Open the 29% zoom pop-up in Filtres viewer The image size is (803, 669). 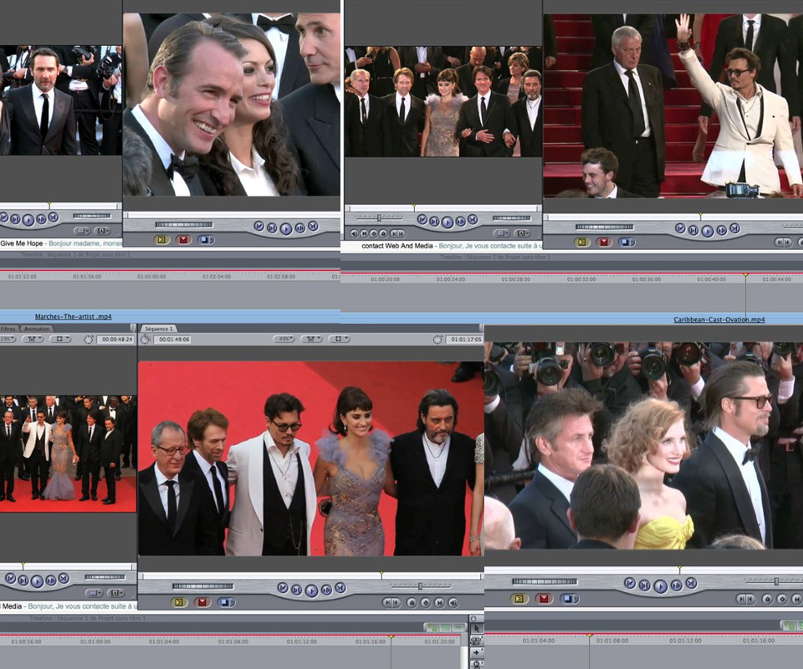tap(8, 339)
